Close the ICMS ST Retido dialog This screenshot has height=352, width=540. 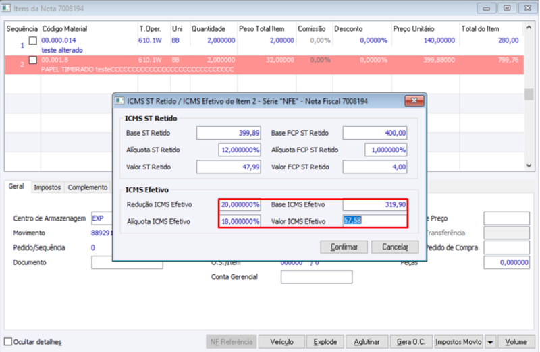[x=414, y=101]
